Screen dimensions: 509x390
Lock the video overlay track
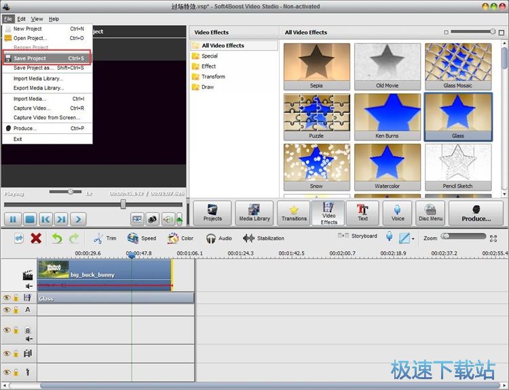click(x=16, y=353)
